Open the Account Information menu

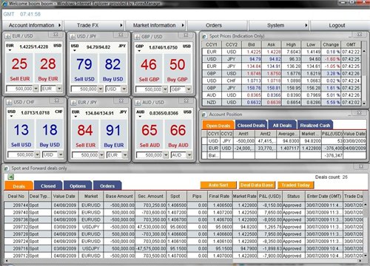pos(33,25)
